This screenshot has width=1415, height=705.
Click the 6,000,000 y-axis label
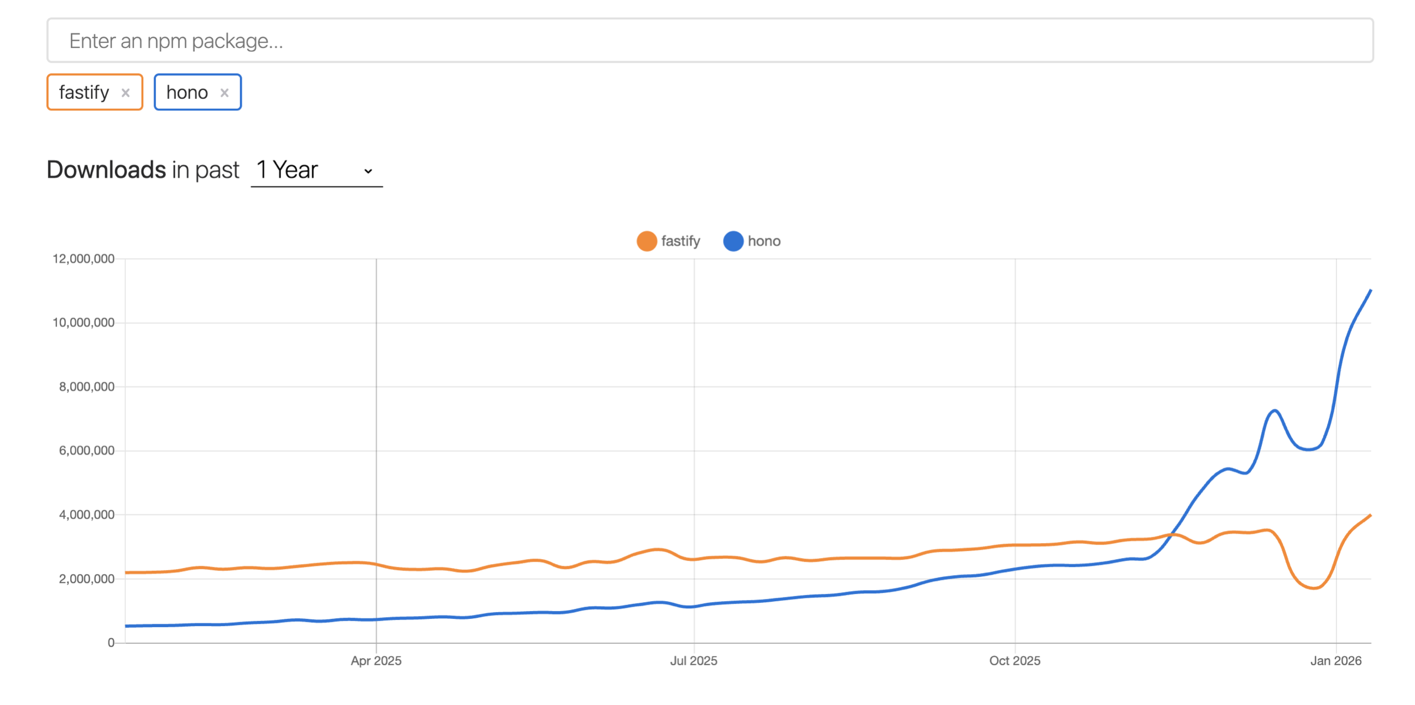click(87, 451)
